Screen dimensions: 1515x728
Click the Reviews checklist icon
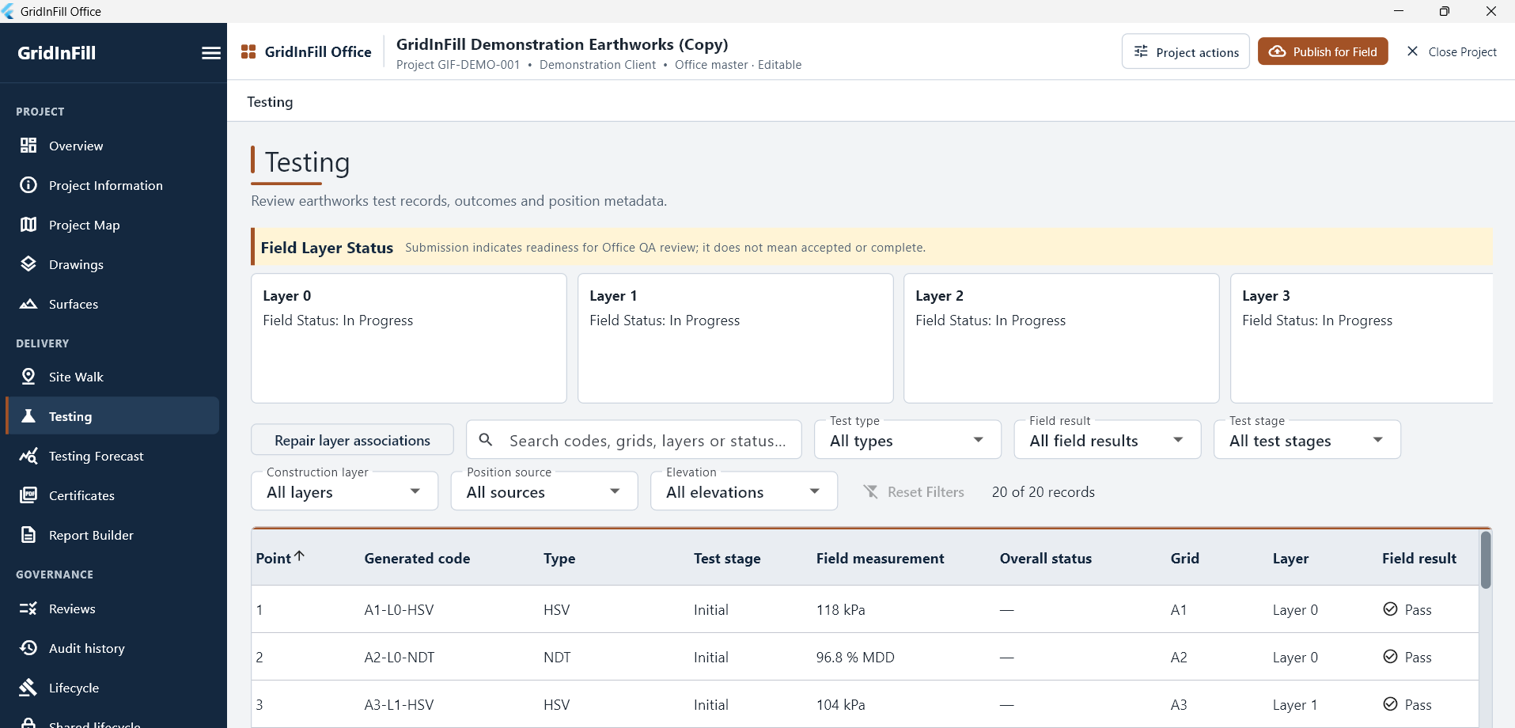28,609
